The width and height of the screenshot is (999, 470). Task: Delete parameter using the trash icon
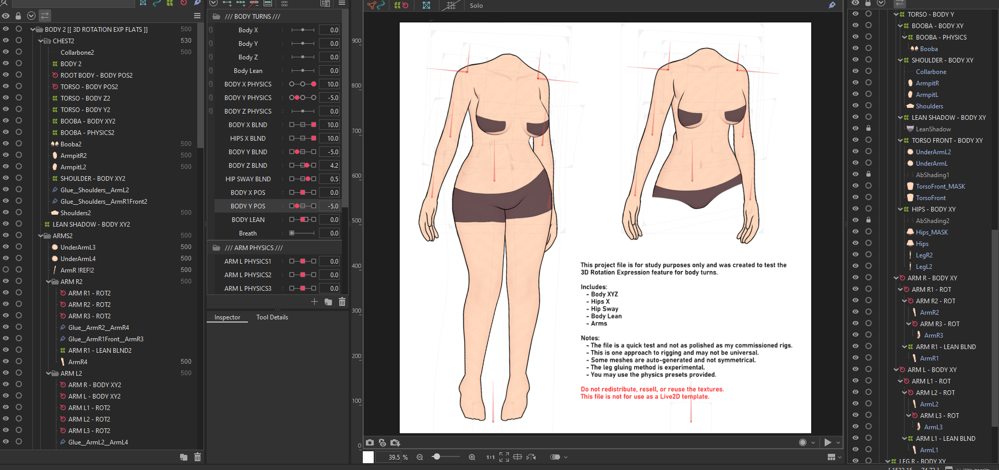(x=342, y=302)
